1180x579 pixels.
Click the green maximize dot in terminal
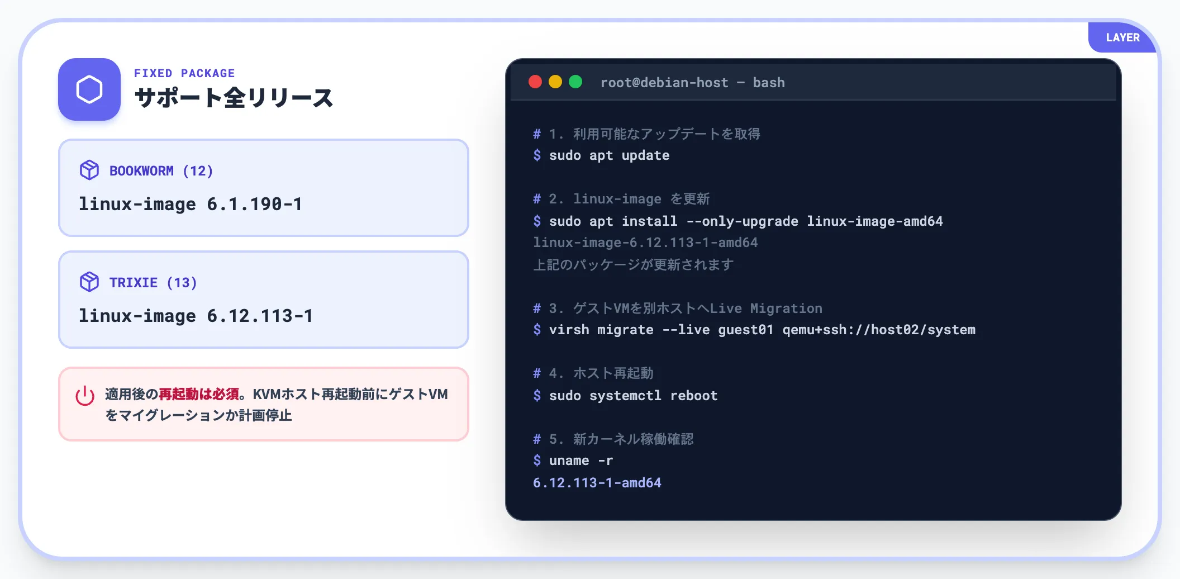(575, 82)
